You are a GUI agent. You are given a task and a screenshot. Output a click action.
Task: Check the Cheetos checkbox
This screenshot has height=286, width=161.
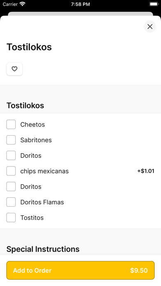(x=11, y=125)
